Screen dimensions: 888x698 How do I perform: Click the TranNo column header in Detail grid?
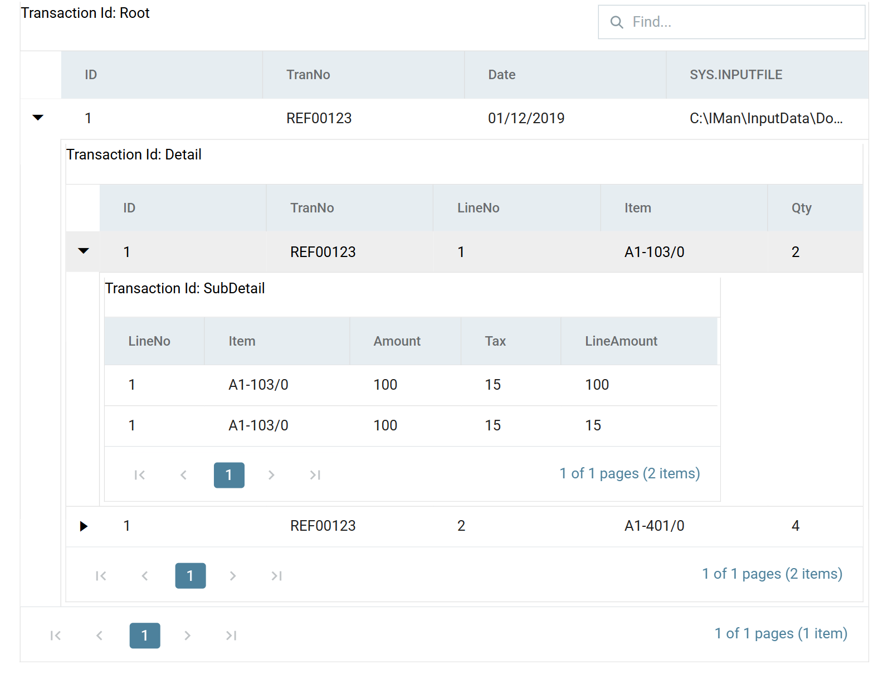pos(350,208)
